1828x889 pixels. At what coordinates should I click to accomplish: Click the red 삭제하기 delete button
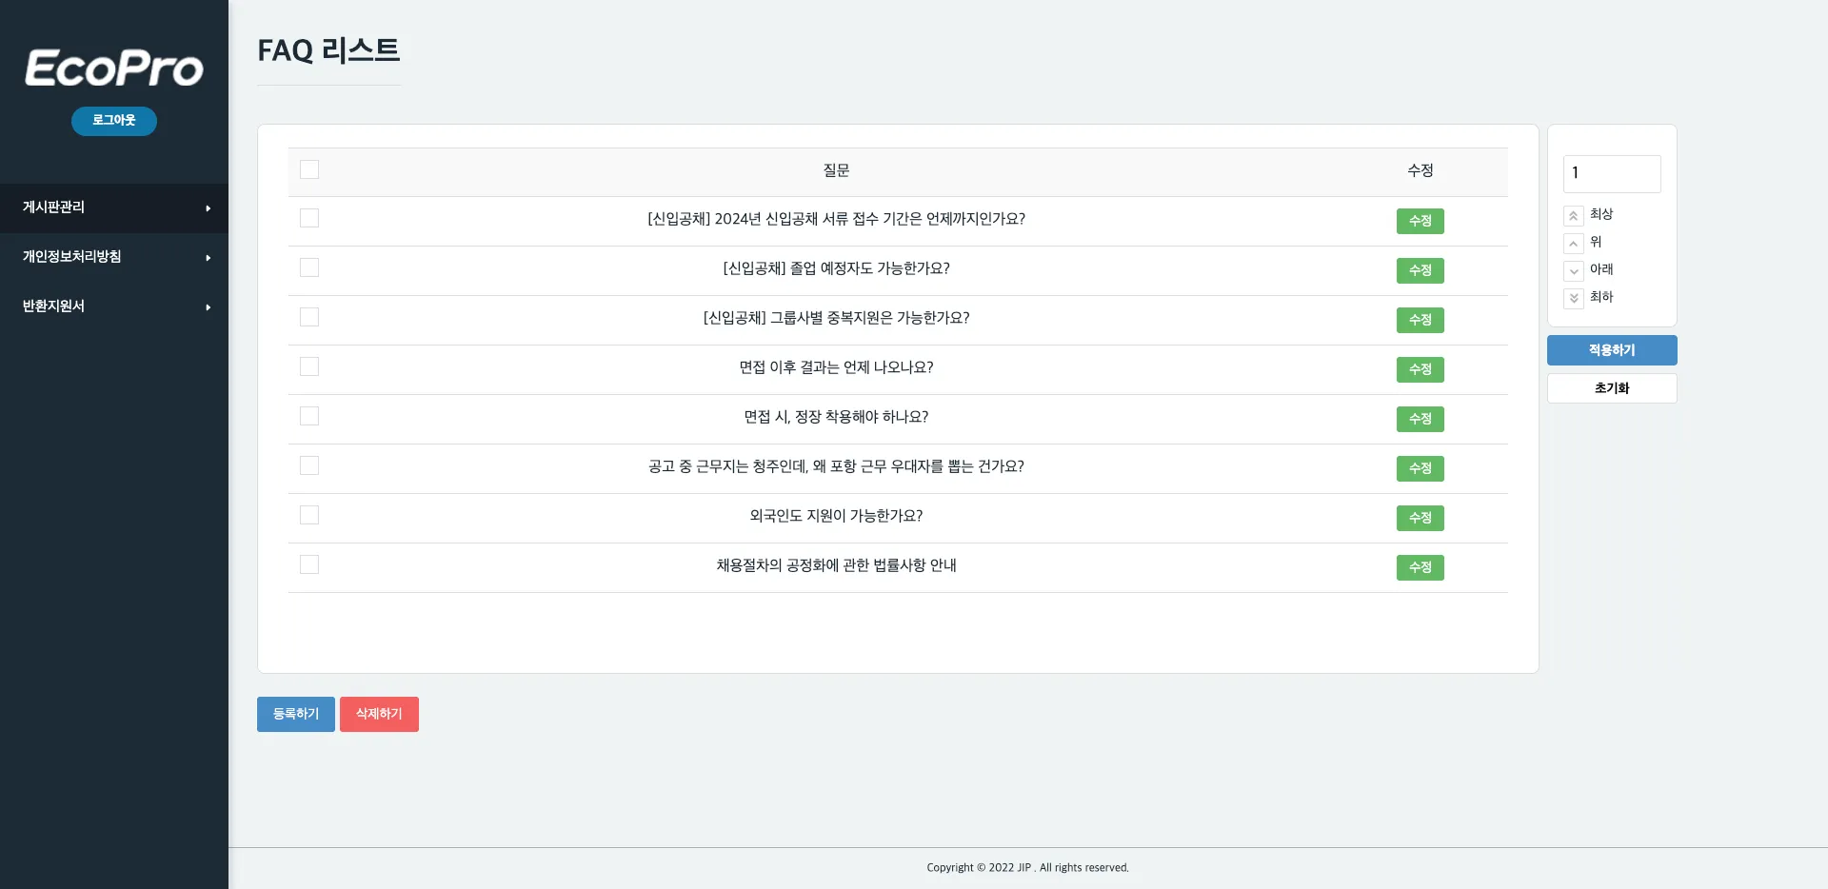click(x=379, y=714)
